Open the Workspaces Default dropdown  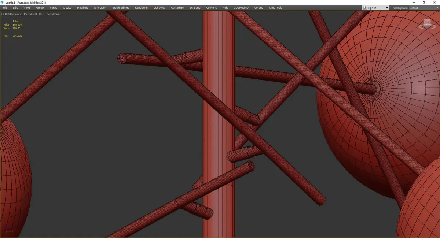tap(423, 8)
